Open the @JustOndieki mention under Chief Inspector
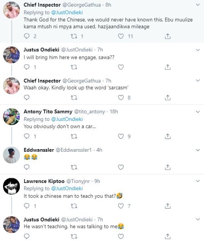The image size is (204, 243). coord(67,13)
